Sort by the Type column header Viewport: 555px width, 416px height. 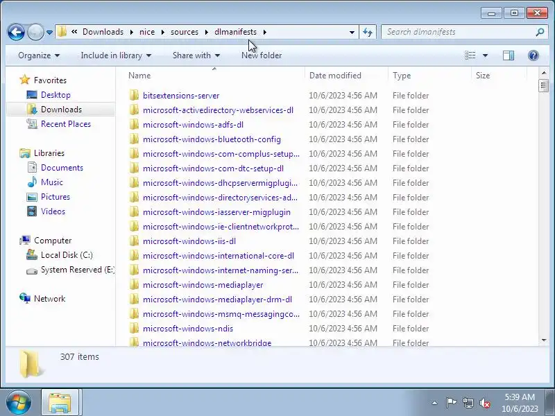click(429, 76)
